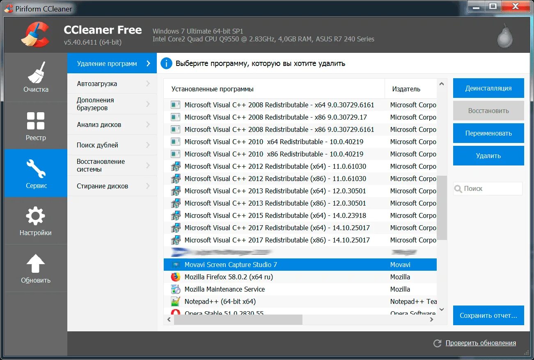The width and height of the screenshot is (534, 360).
Task: Open the Очистка section broom icon
Action: point(36,72)
